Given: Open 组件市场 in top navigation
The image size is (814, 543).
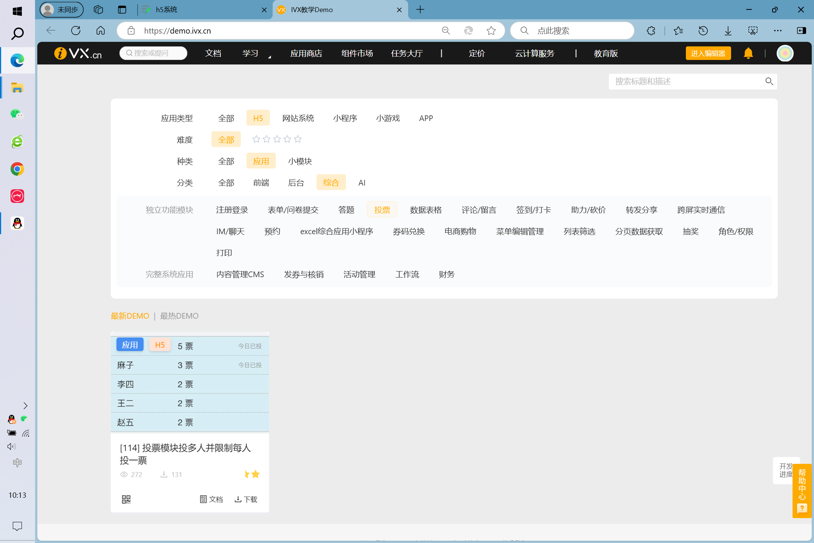Looking at the screenshot, I should 357,53.
